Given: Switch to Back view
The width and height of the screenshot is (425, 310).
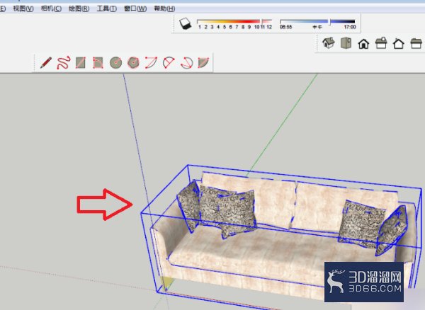Looking at the screenshot, I should [399, 43].
